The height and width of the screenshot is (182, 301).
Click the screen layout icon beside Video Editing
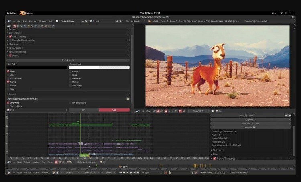click(x=57, y=21)
